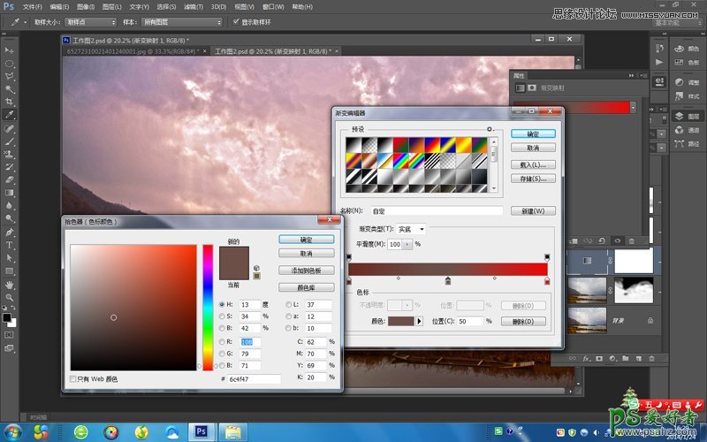Click 添加到色板 button in color picker
The image size is (707, 442).
[306, 270]
